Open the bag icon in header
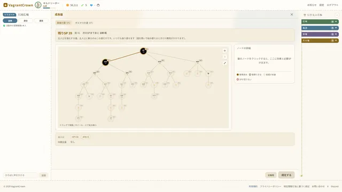 coord(98,5)
